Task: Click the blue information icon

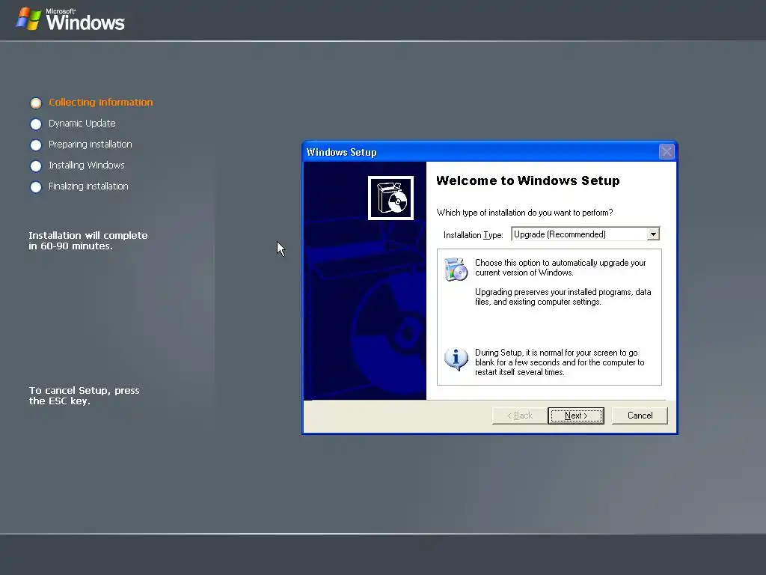Action: (x=456, y=359)
